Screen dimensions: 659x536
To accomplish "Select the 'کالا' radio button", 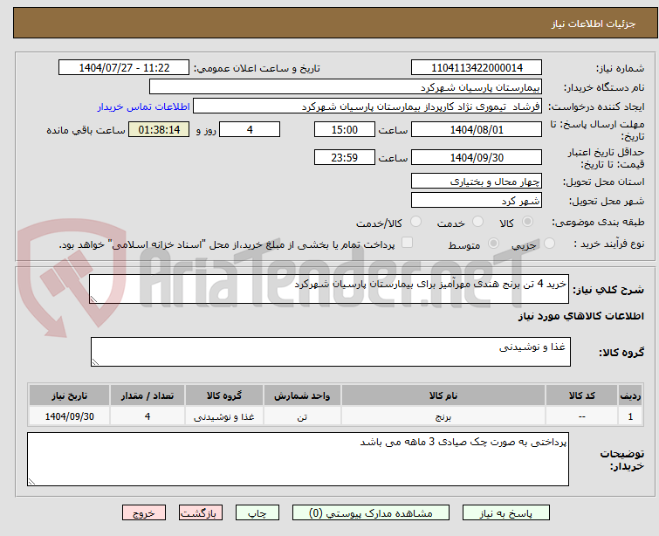I will tap(527, 222).
